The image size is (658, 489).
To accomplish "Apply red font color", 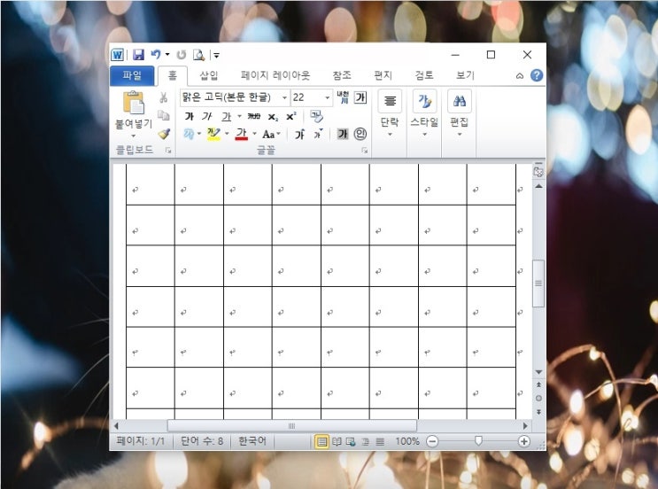I will [x=241, y=135].
